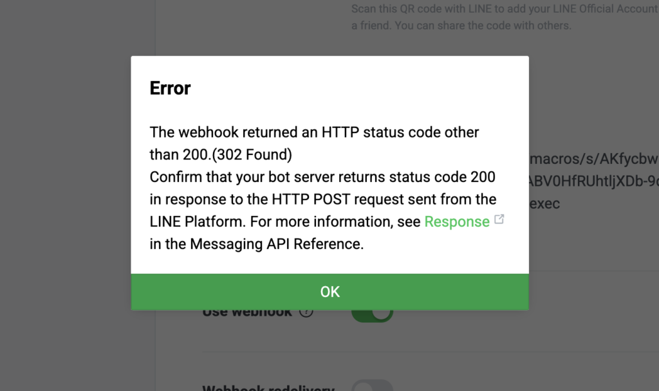Click the 'Use webhook' label
659x391 pixels.
click(x=247, y=313)
